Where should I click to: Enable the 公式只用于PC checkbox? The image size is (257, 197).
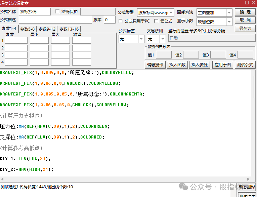[x=121, y=21]
